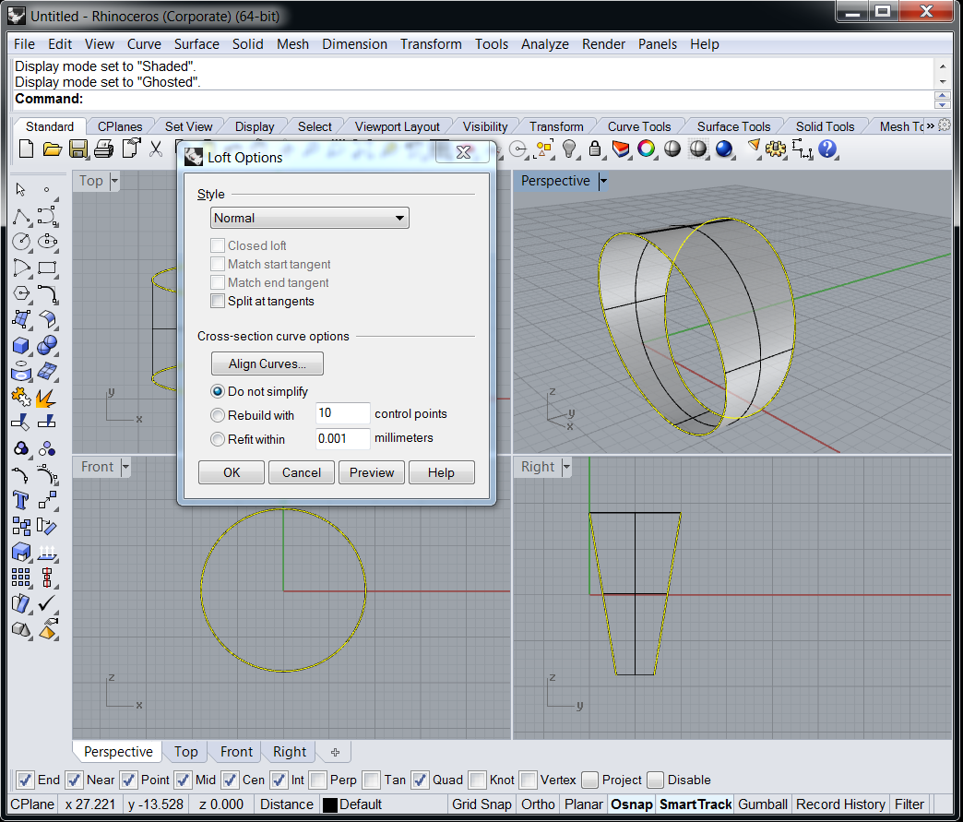This screenshot has width=963, height=822.
Task: Open the Right viewport menu arrow
Action: pyautogui.click(x=566, y=467)
